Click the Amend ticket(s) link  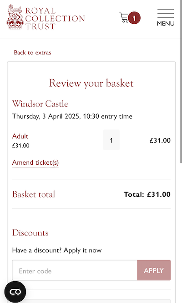(x=35, y=162)
